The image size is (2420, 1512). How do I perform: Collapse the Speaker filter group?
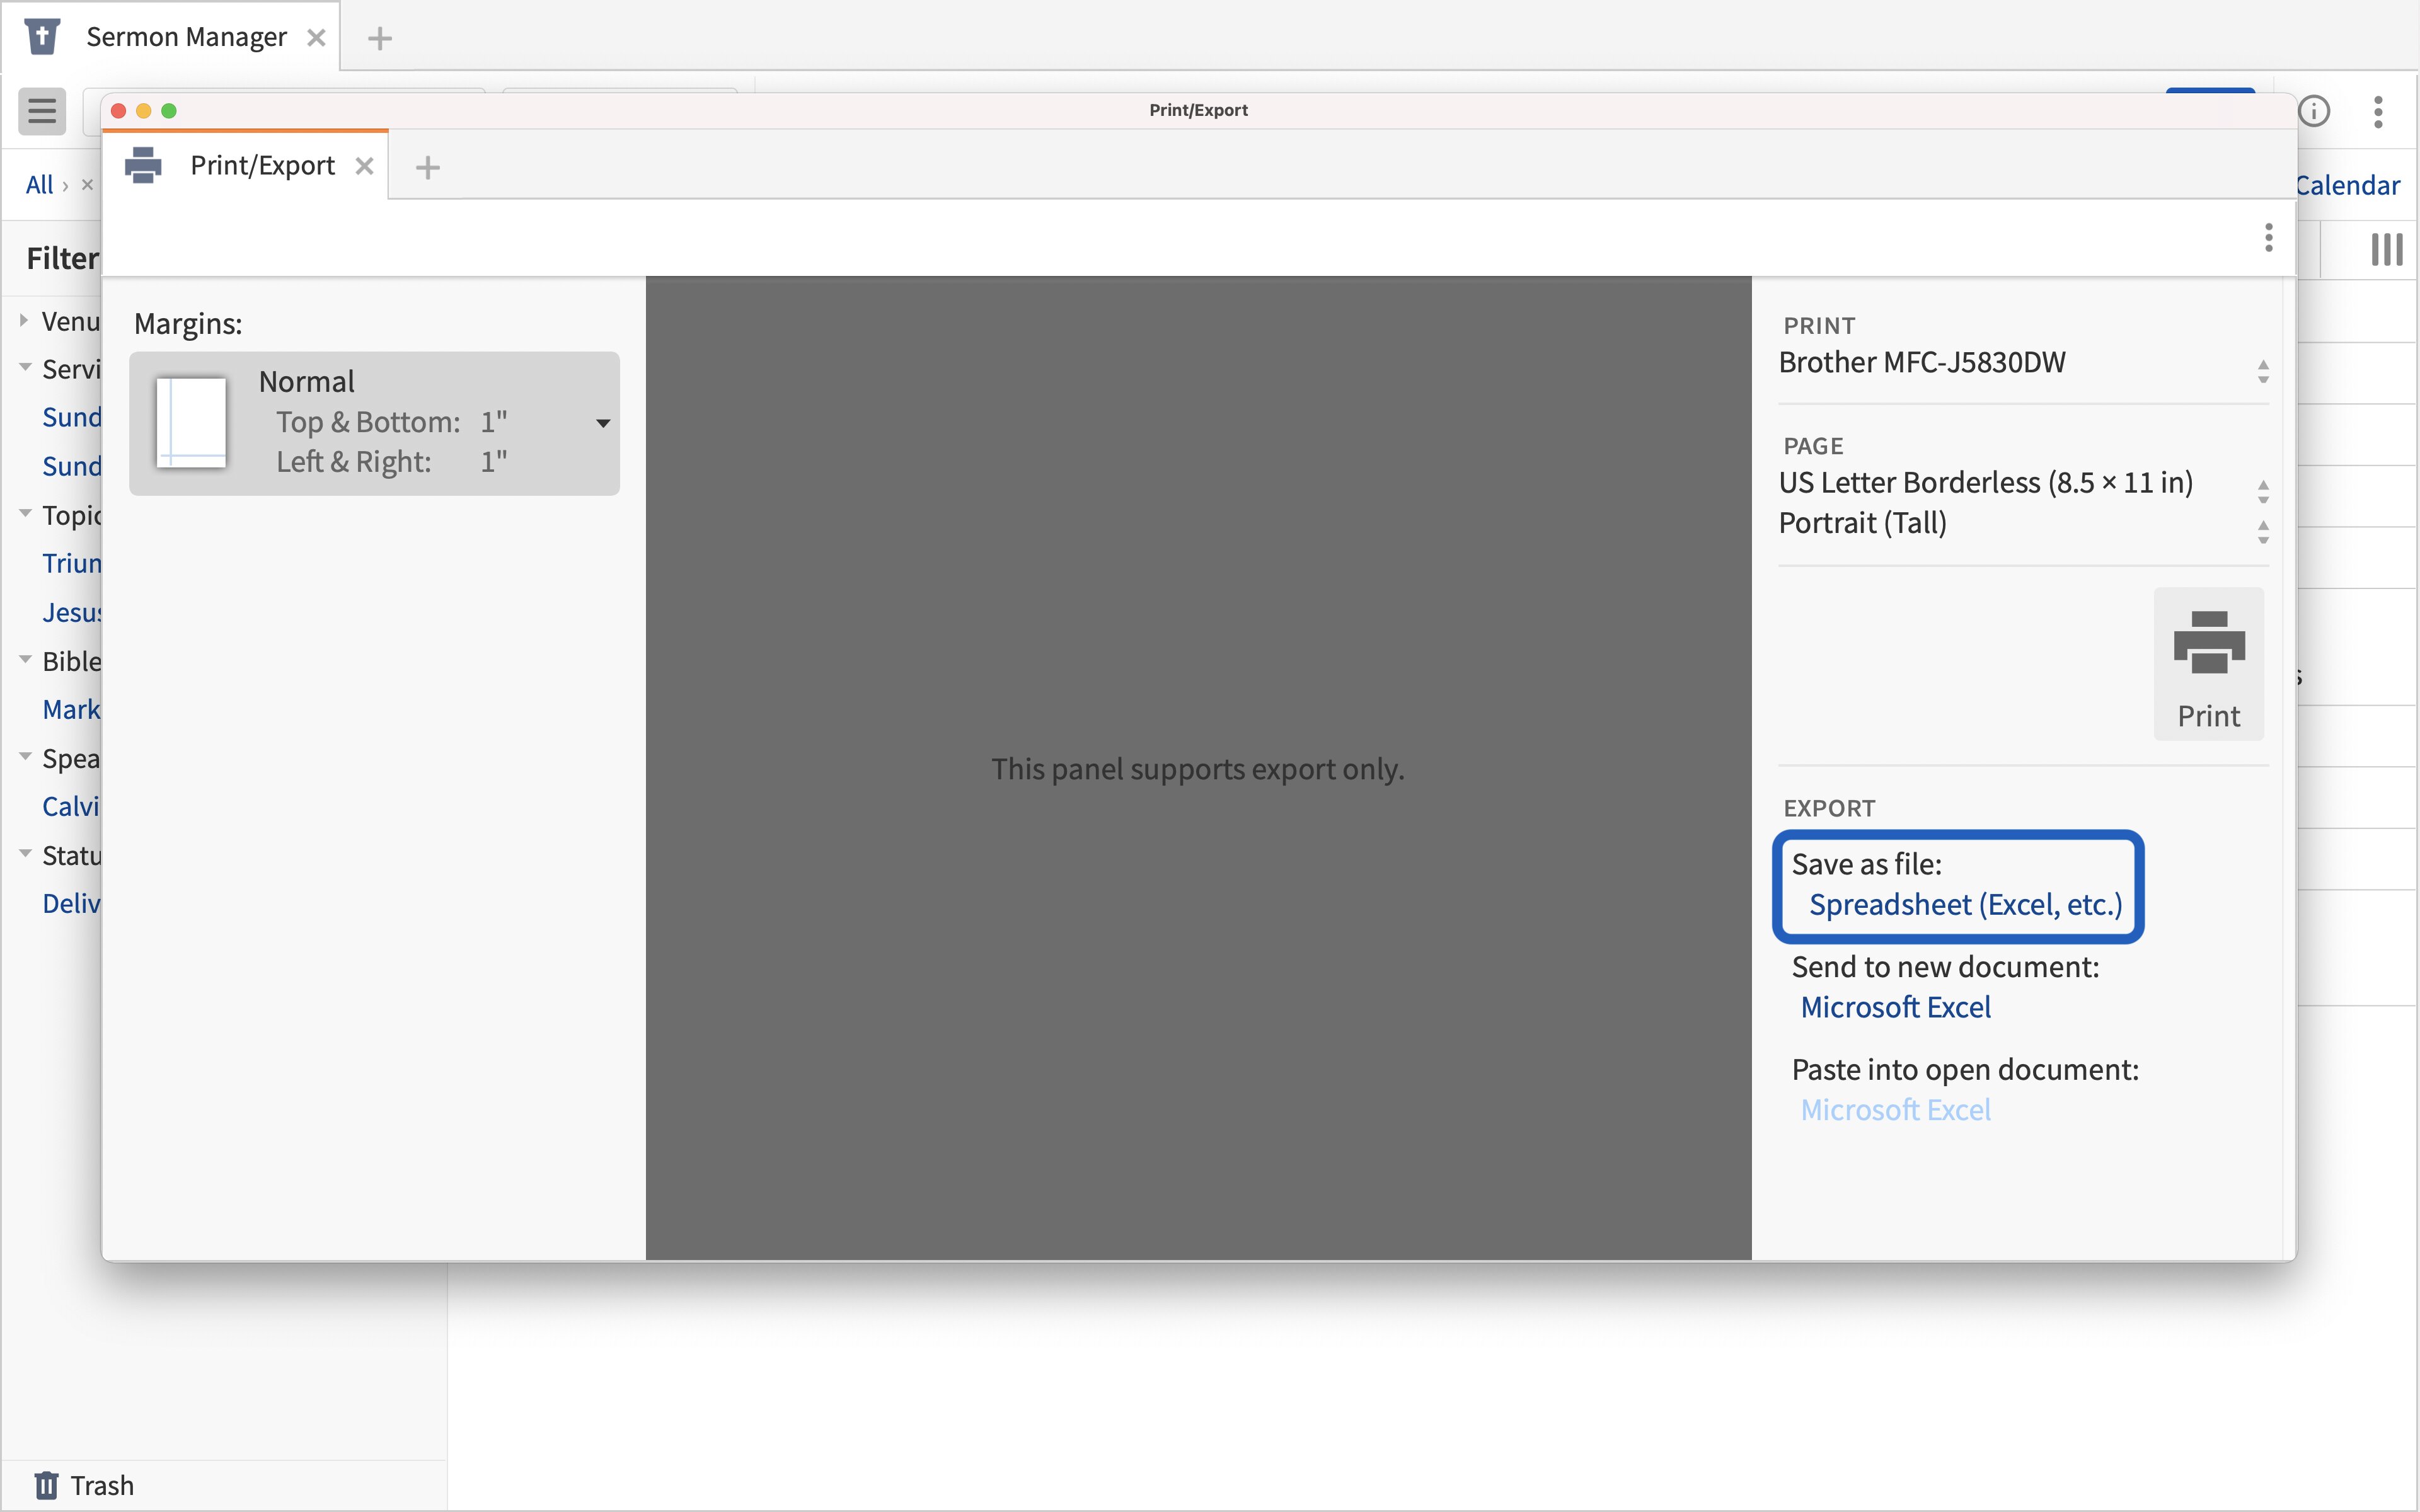[x=25, y=757]
